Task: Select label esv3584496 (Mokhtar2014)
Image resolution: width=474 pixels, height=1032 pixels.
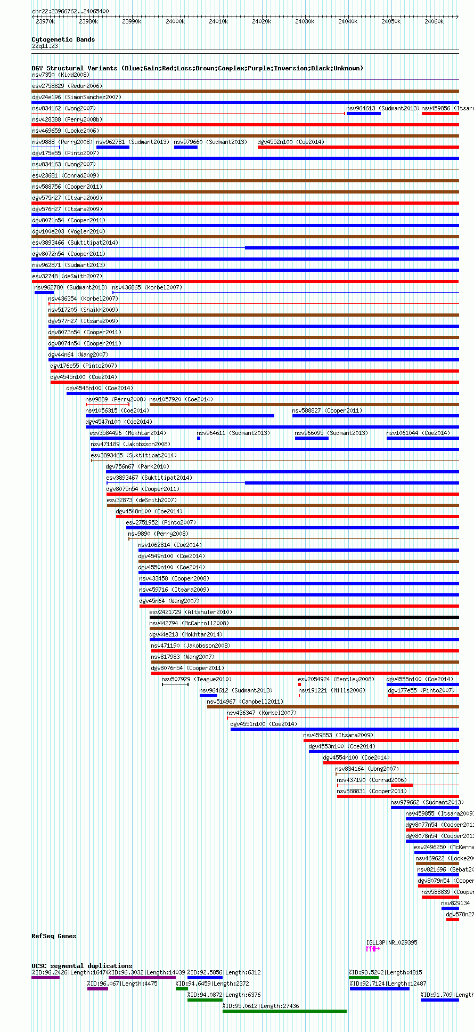Action: (128, 433)
